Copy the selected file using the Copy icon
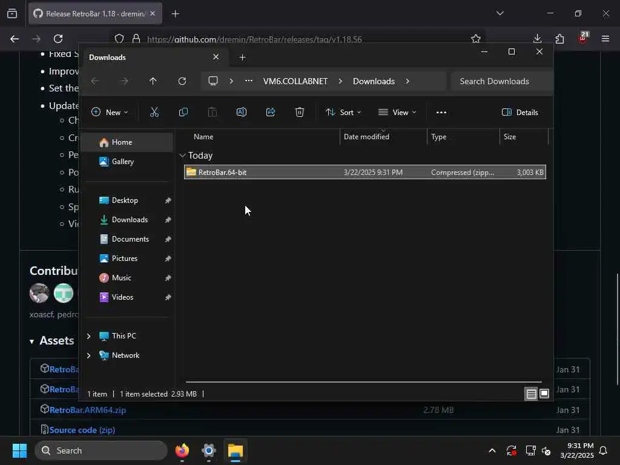The height and width of the screenshot is (465, 620). (183, 112)
